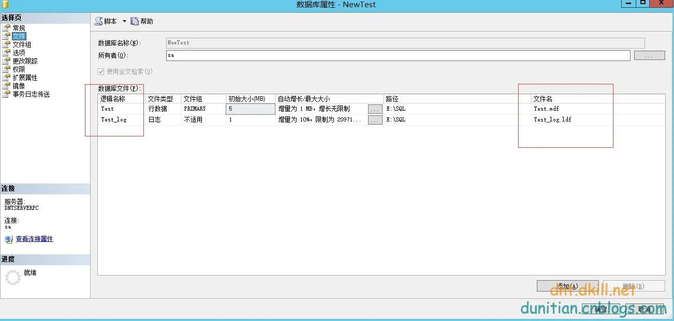This screenshot has width=674, height=321.
Task: Click the 逻辑名称 column header
Action: pyautogui.click(x=122, y=99)
